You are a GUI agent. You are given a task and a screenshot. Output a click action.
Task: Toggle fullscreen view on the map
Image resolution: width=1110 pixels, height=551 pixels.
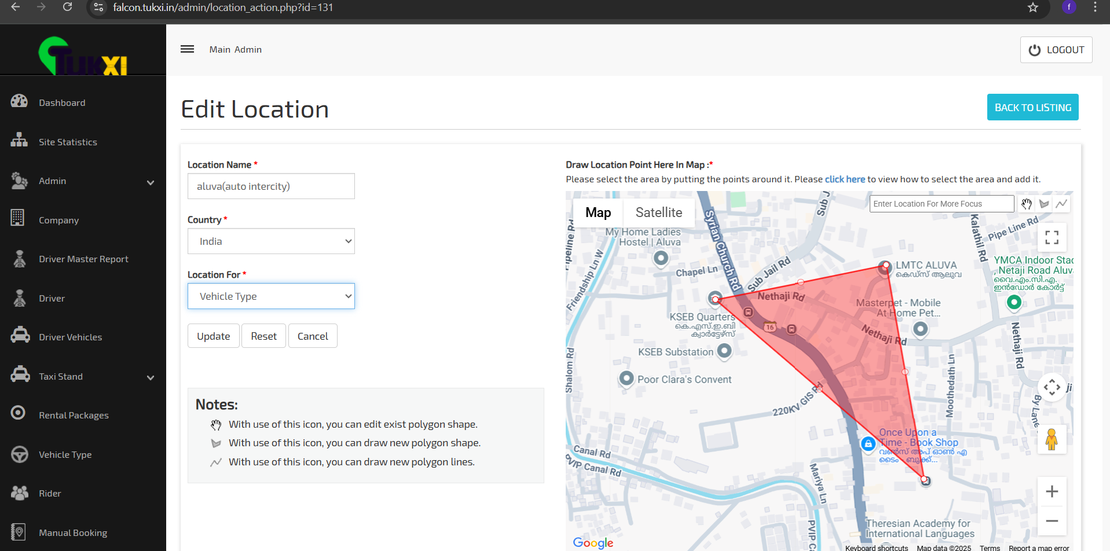[1052, 237]
